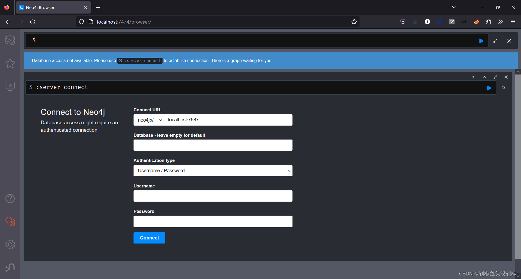This screenshot has width=521, height=279.
Task: Open the Database Information sidebar icon
Action: (x=10, y=40)
